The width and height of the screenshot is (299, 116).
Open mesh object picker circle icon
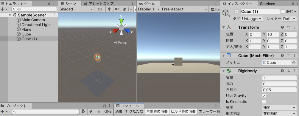(x=294, y=63)
